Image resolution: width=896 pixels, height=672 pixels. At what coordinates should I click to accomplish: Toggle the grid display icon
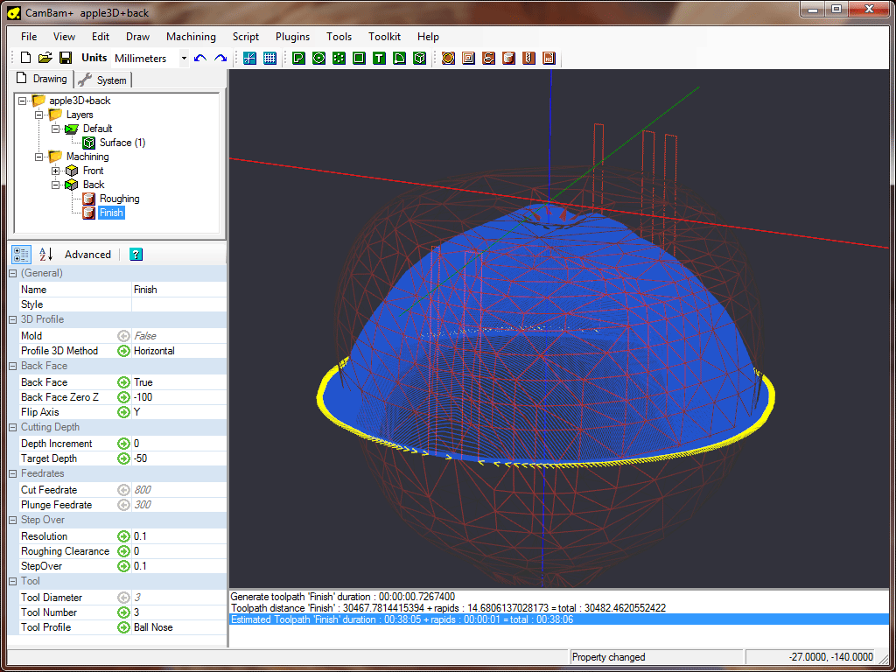coord(269,58)
